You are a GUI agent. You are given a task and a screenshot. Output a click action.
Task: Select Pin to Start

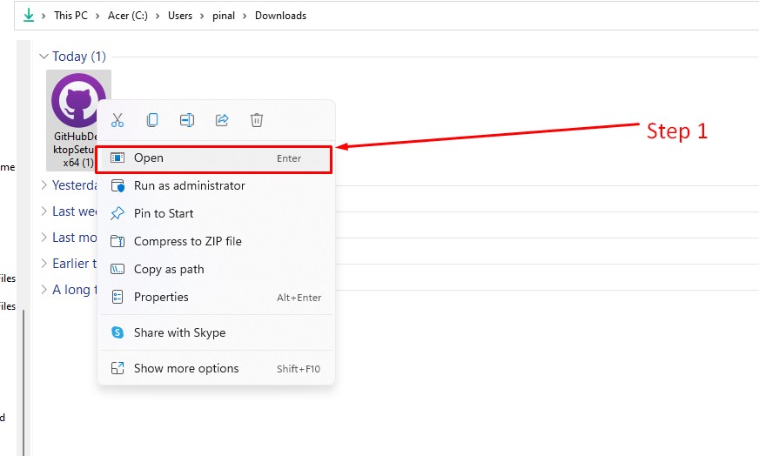pyautogui.click(x=216, y=213)
